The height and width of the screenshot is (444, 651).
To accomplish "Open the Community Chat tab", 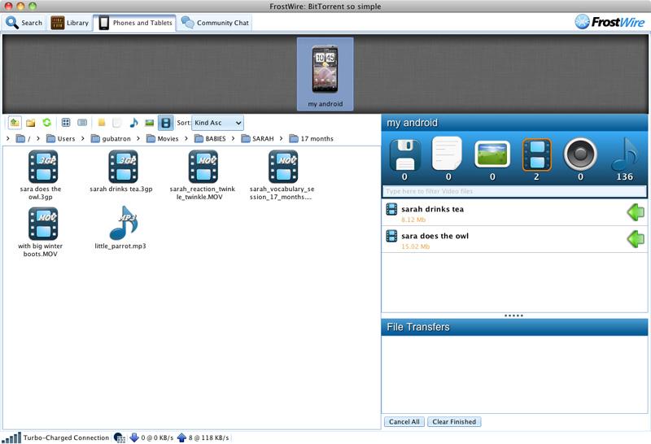I will pyautogui.click(x=215, y=23).
